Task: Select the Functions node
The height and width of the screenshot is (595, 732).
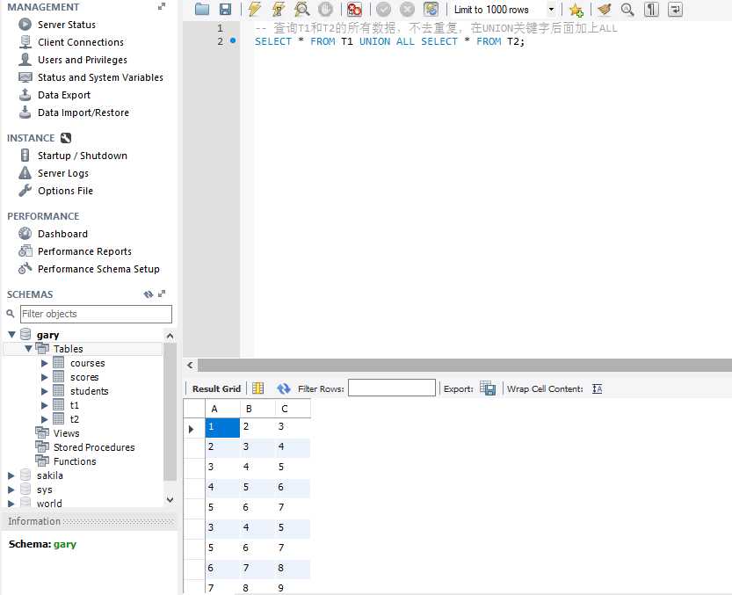Action: pos(75,461)
